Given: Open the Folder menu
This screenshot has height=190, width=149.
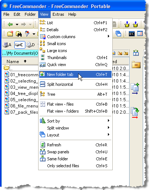Looking at the screenshot, I should pos(30,14).
